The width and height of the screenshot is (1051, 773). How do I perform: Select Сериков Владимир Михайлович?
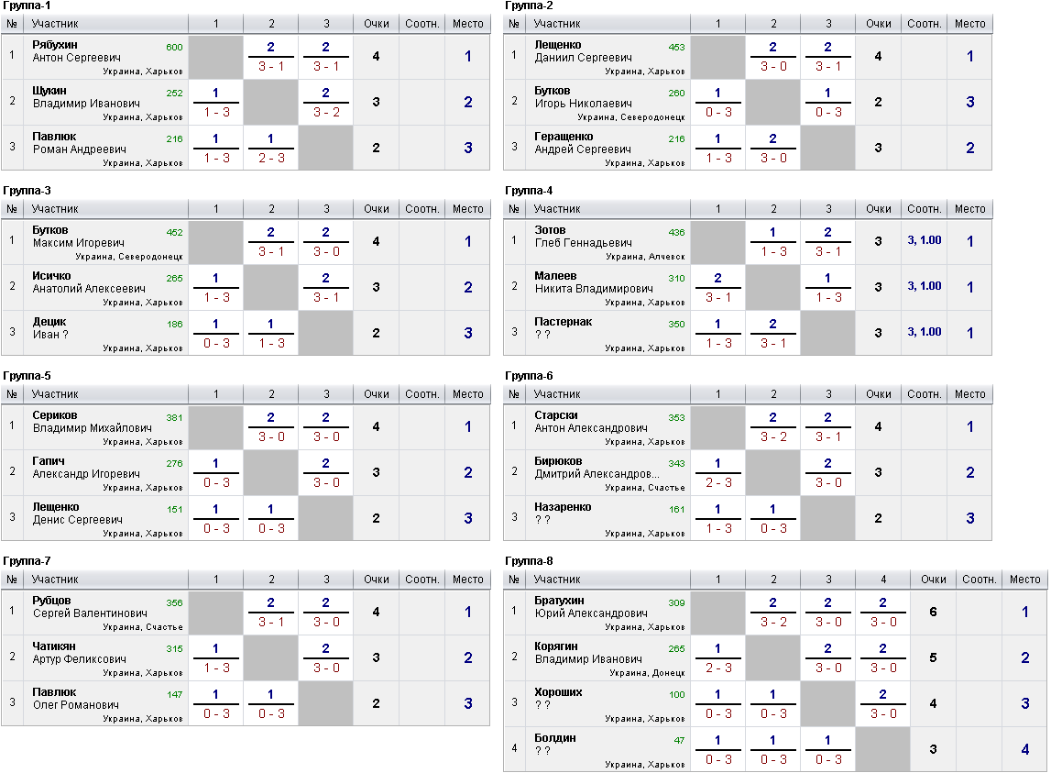[92, 422]
